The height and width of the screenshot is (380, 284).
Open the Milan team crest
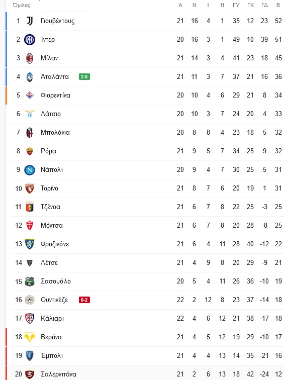(30, 58)
